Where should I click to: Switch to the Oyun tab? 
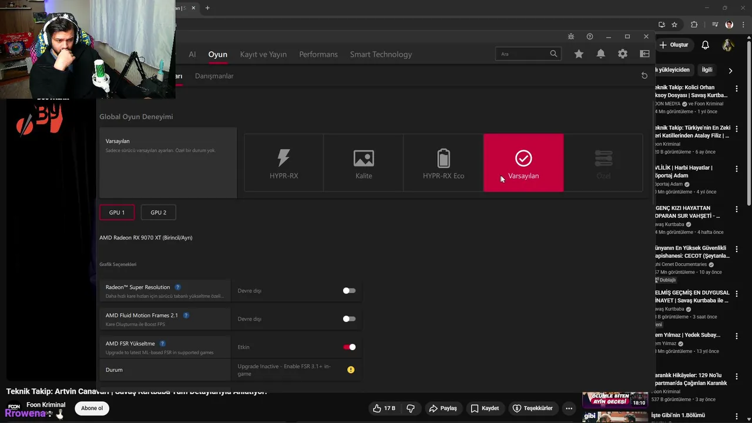point(217,54)
